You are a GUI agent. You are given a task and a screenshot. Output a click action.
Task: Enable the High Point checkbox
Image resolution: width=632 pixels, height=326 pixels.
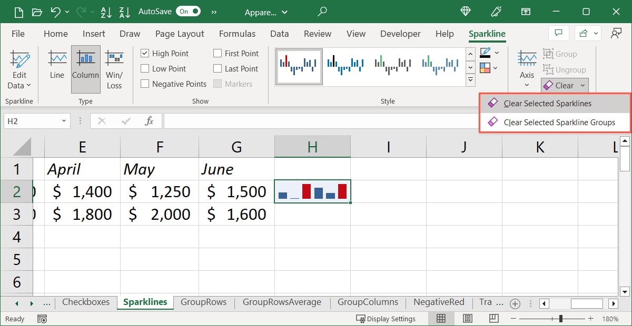[145, 53]
